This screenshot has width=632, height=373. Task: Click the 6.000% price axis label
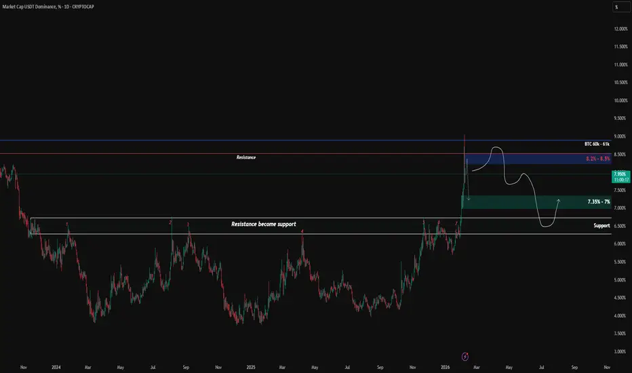tap(620, 244)
